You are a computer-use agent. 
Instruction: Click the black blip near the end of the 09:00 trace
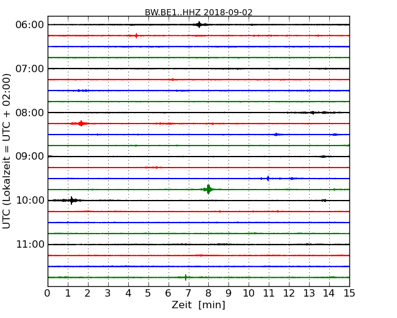point(323,157)
